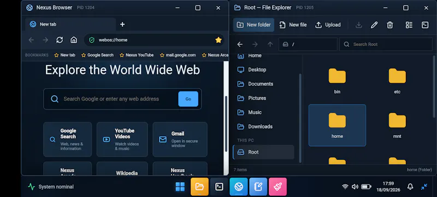Click the 7 items status text
This screenshot has width=437, height=197.
[240, 170]
